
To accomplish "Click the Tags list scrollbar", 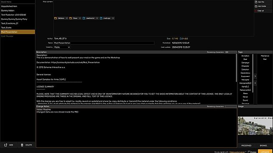I will click(253, 73).
